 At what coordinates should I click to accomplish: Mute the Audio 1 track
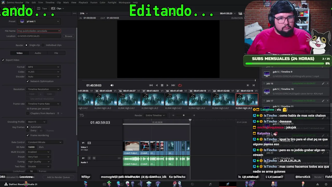tap(94, 158)
